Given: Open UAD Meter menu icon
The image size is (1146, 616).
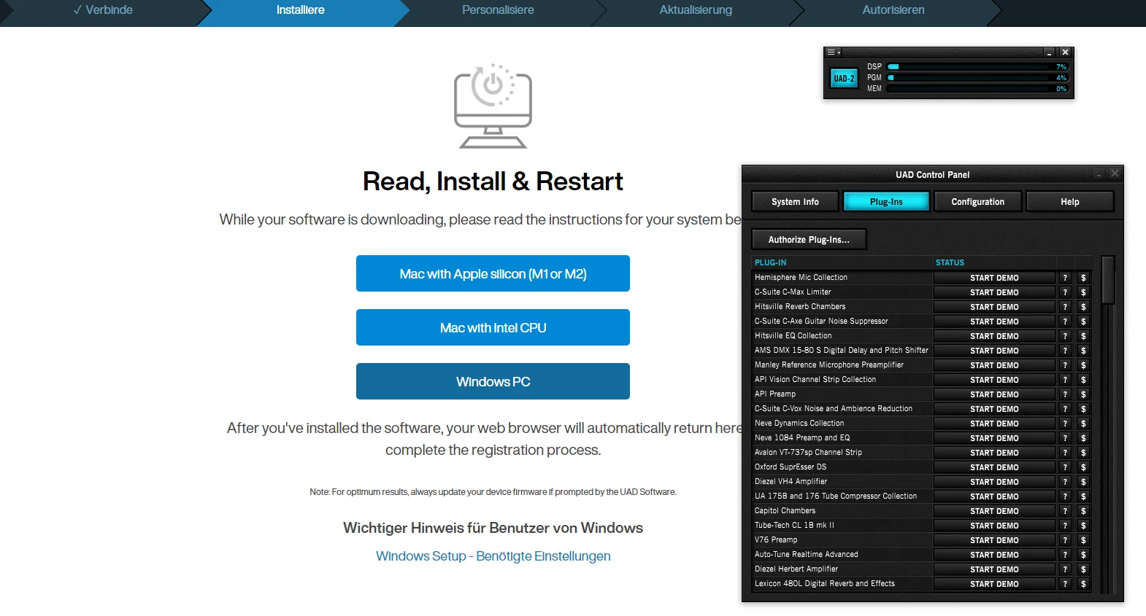Looking at the screenshot, I should (x=833, y=52).
